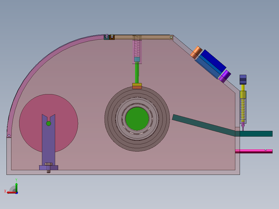The image size is (279, 209).
Task: Click the red X axis arrow of the triad
Action: [11, 193]
